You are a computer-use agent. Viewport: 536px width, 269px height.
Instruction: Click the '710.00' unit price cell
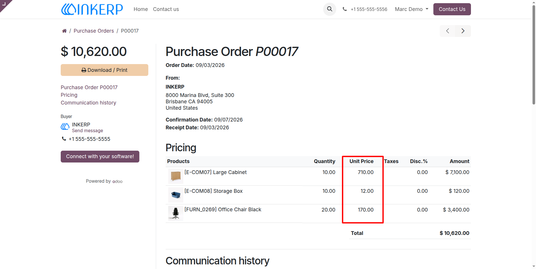(366, 172)
